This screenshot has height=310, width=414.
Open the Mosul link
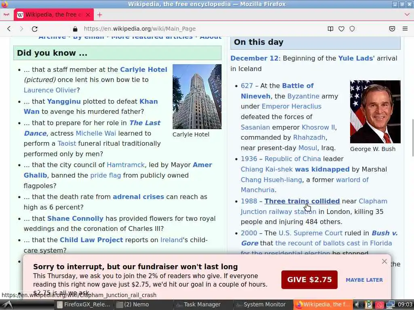tap(308, 148)
